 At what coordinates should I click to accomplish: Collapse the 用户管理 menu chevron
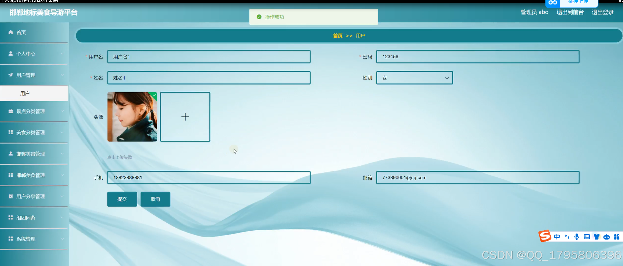click(x=62, y=75)
